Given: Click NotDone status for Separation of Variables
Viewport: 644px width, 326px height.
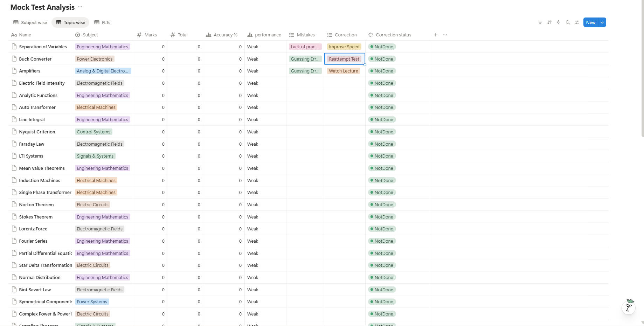Looking at the screenshot, I should coord(382,47).
